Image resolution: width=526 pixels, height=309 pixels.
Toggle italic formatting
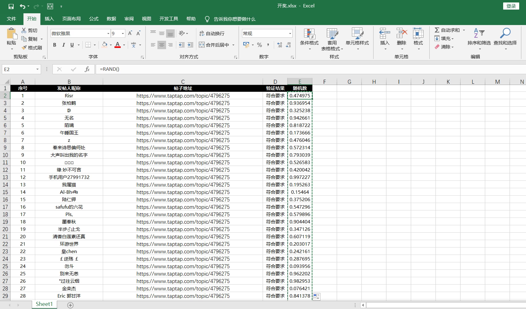click(63, 45)
